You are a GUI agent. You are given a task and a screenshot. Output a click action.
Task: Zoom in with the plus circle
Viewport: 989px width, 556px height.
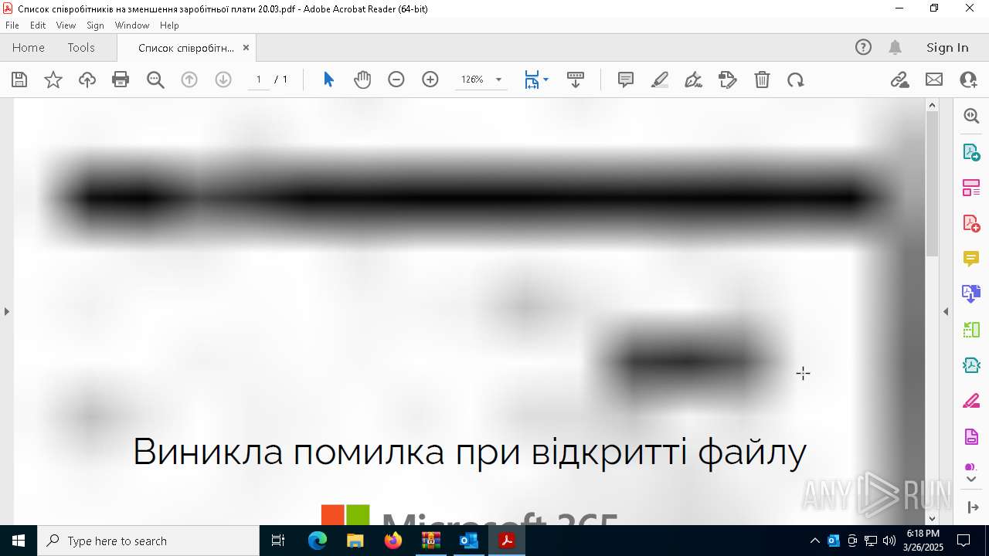click(430, 80)
